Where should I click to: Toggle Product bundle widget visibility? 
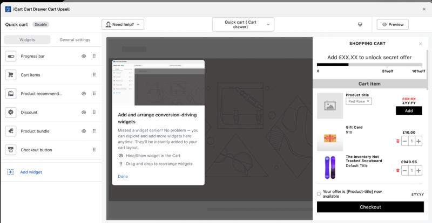[x=84, y=131]
